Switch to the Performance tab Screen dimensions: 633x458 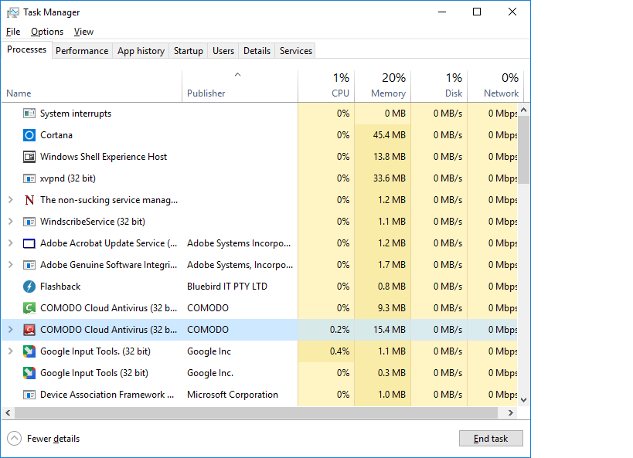coord(82,51)
